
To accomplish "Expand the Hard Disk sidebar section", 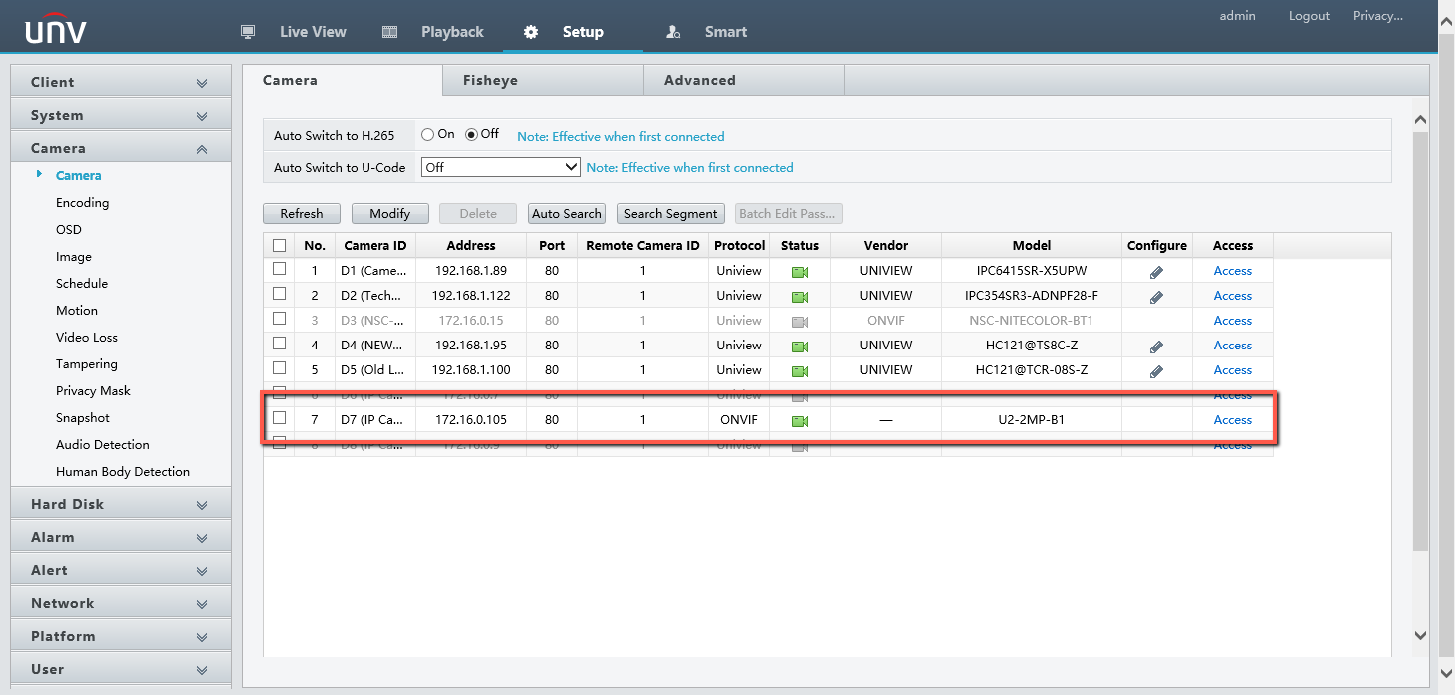I will point(120,504).
